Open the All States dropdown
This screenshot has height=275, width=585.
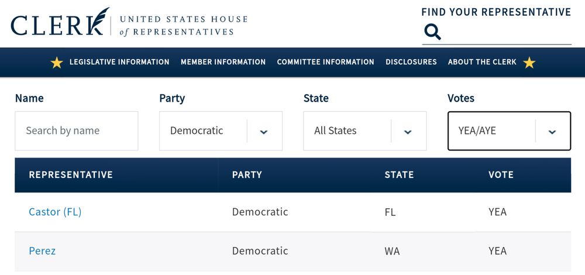tap(364, 131)
